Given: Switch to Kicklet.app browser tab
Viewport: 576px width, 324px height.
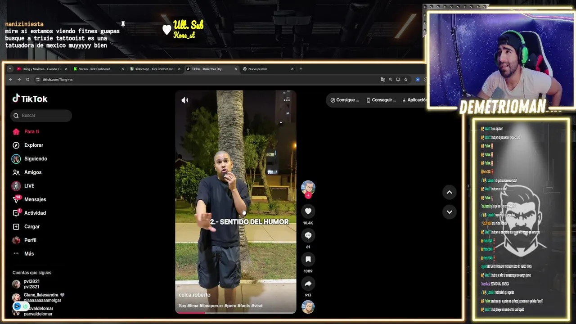Looking at the screenshot, I should [x=155, y=69].
